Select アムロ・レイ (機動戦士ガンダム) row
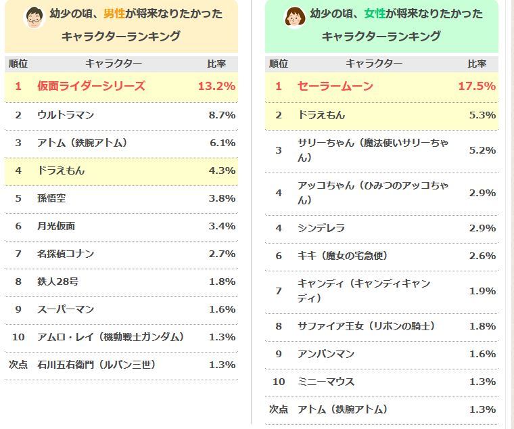Image resolution: width=514 pixels, height=429 pixels. pyautogui.click(x=110, y=337)
